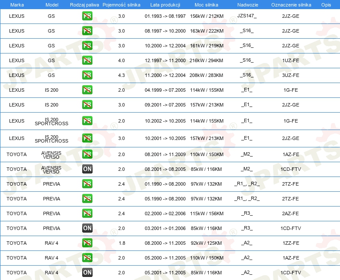Select IS 200 SPORTCROSS cell in 3.0 row
The height and width of the screenshot is (280, 340).
(51, 139)
